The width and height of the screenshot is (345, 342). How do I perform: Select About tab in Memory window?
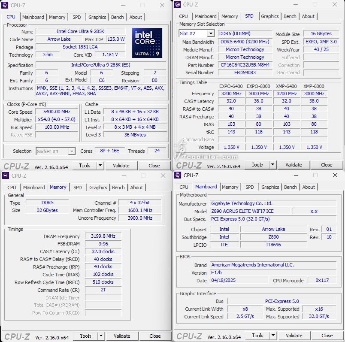click(x=136, y=188)
